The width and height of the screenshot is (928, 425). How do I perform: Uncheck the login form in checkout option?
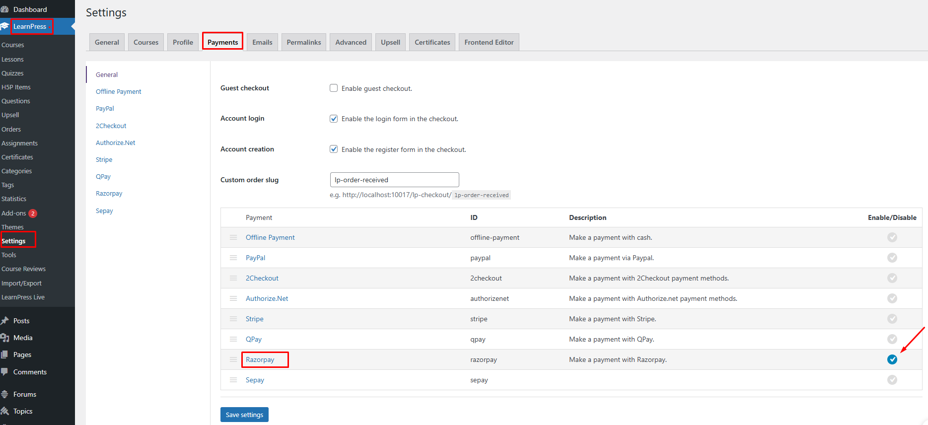point(334,118)
